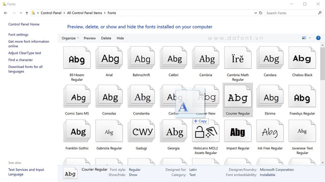Click the refresh icon next to address bar

(261, 13)
